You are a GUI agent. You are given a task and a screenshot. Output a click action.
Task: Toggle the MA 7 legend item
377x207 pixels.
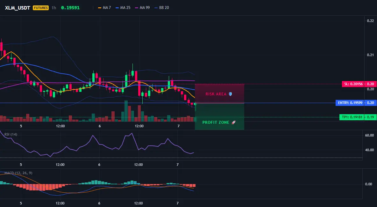coord(104,8)
